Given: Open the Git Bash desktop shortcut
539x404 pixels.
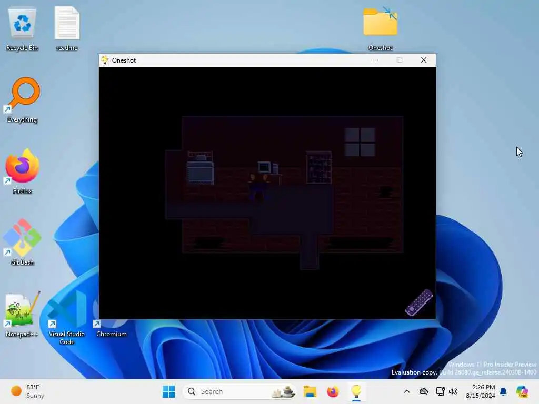Looking at the screenshot, I should click(x=22, y=243).
